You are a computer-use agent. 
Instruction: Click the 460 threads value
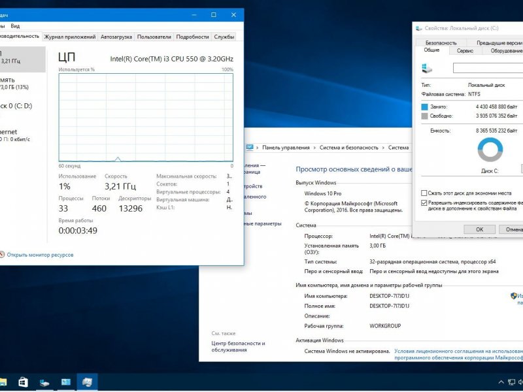tap(99, 208)
